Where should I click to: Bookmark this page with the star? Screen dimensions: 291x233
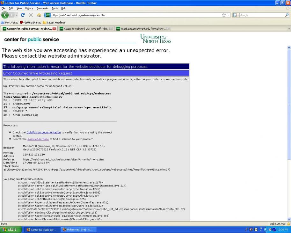(224, 15)
